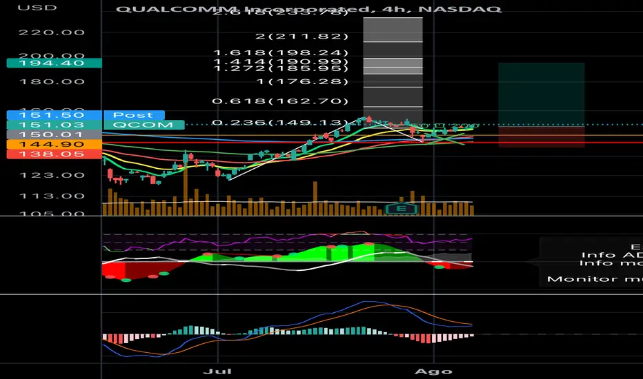The width and height of the screenshot is (643, 379).
Task: Select the 194.40 teal price label
Action: pyautogui.click(x=54, y=63)
